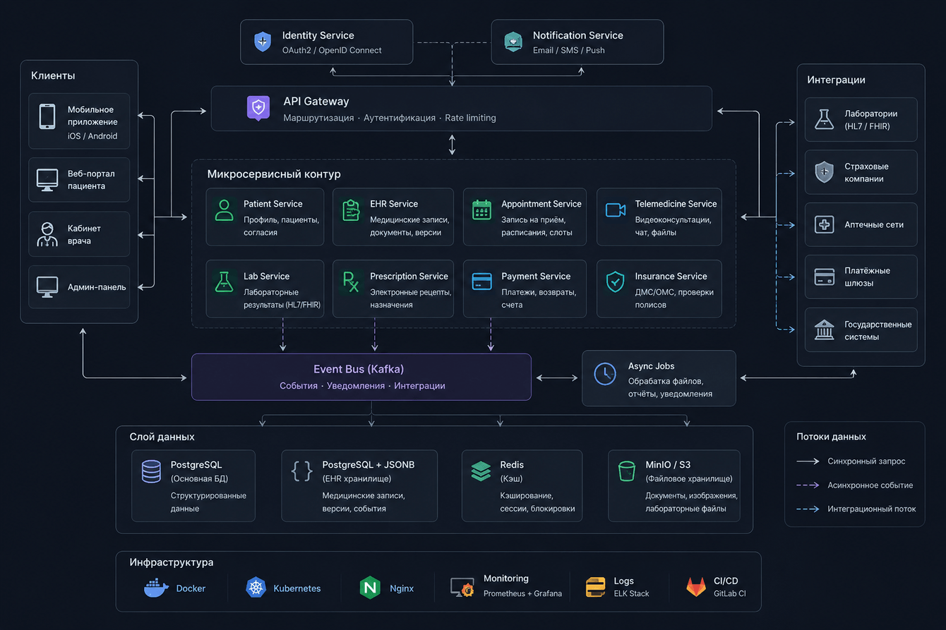946x630 pixels.
Task: Click the MinIO / S3 bucket icon
Action: click(627, 471)
